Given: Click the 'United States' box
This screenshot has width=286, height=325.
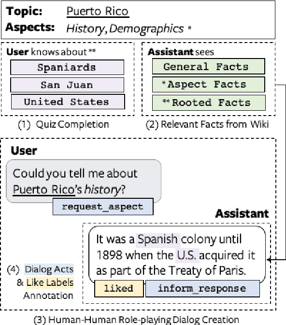Looking at the screenshot, I should 68,102.
